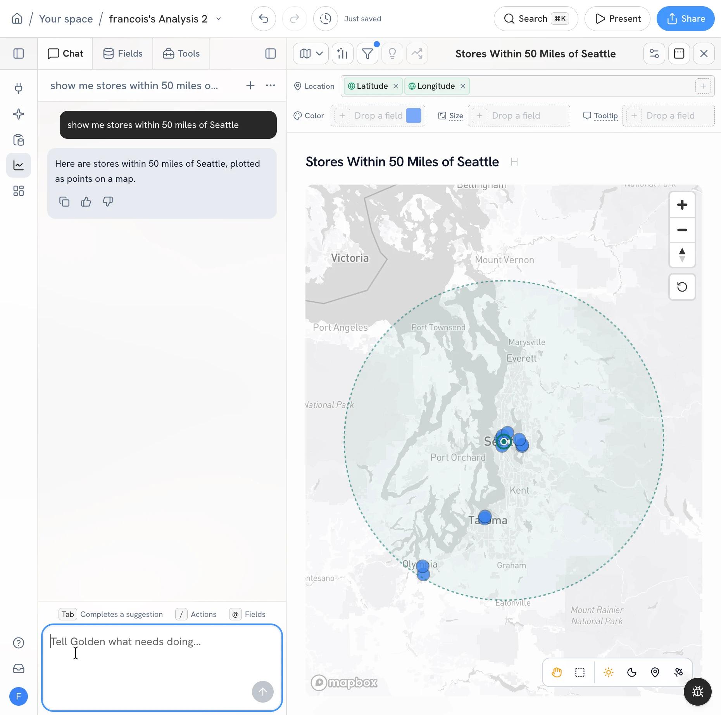Viewport: 721px width, 715px height.
Task: Remove the Latitude field chip
Action: tap(396, 86)
